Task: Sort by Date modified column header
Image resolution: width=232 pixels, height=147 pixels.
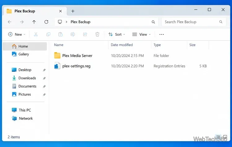Action: click(x=122, y=45)
